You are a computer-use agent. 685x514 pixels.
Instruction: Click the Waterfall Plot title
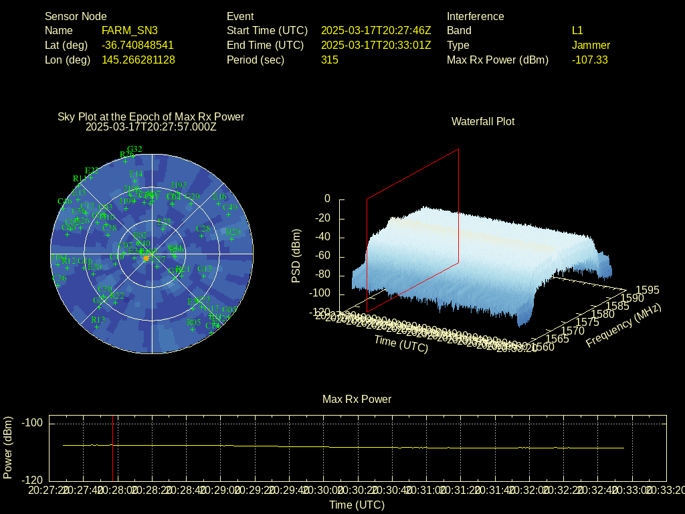pyautogui.click(x=483, y=122)
